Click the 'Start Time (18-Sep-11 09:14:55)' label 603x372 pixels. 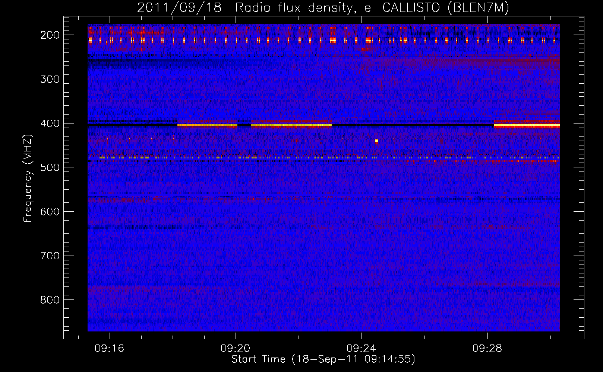pos(323,359)
